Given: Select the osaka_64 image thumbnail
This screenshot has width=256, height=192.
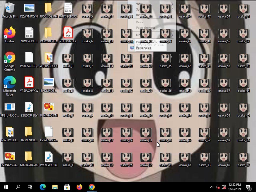Looking at the screenshot, I should tap(243, 85).
